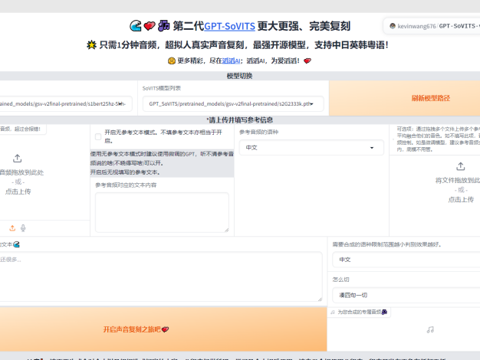Viewport: 480px width, 360px height.
Task: Click into the 参考音频对应的文本内容 text box
Action: 162,212
